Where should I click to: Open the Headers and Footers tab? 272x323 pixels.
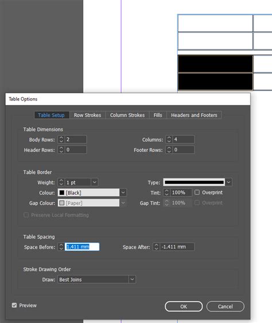click(194, 115)
